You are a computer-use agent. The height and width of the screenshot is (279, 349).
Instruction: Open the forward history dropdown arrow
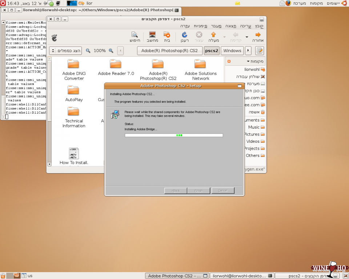224,37
